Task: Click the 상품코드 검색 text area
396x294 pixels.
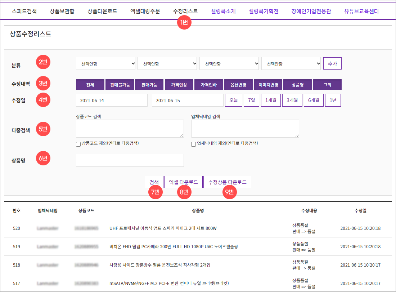Action: point(130,129)
